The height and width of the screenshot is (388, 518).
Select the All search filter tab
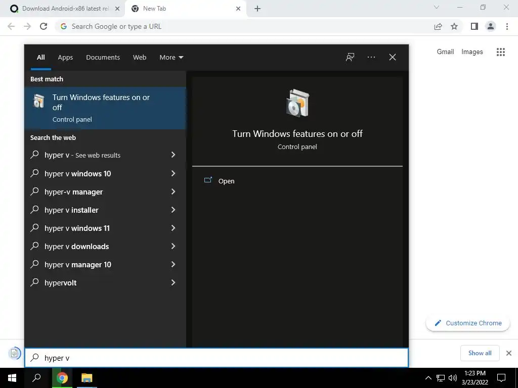41,58
